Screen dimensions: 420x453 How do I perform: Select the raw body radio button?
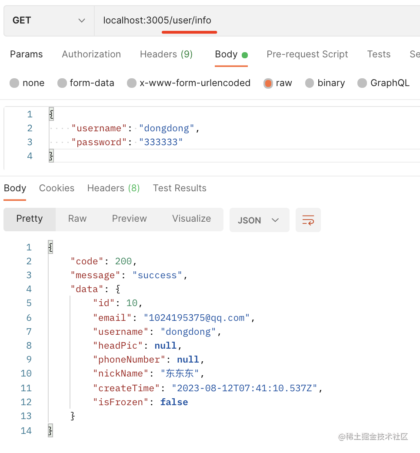coord(268,83)
